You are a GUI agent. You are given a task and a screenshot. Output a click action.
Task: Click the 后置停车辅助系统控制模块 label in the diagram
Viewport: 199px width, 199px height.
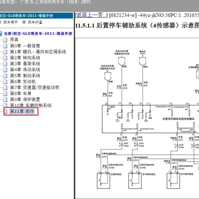[178, 119]
